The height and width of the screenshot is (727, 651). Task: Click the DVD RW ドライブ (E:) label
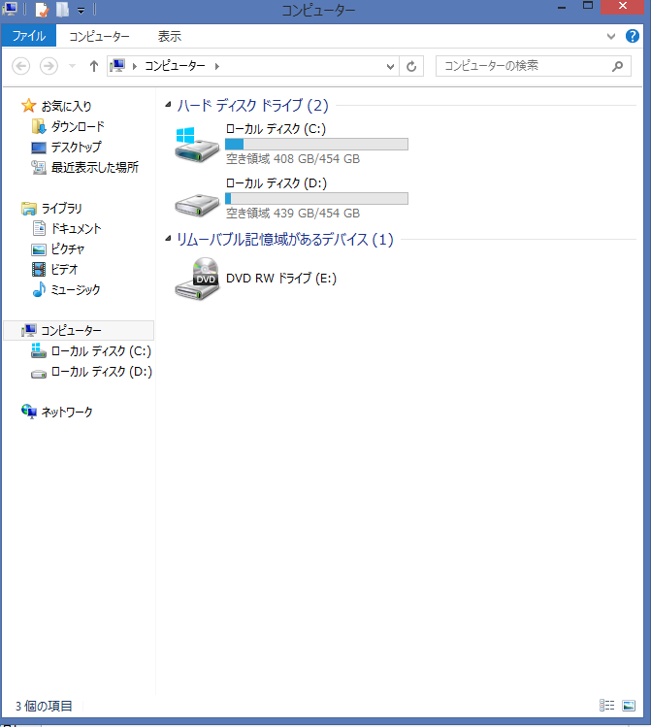(x=281, y=279)
